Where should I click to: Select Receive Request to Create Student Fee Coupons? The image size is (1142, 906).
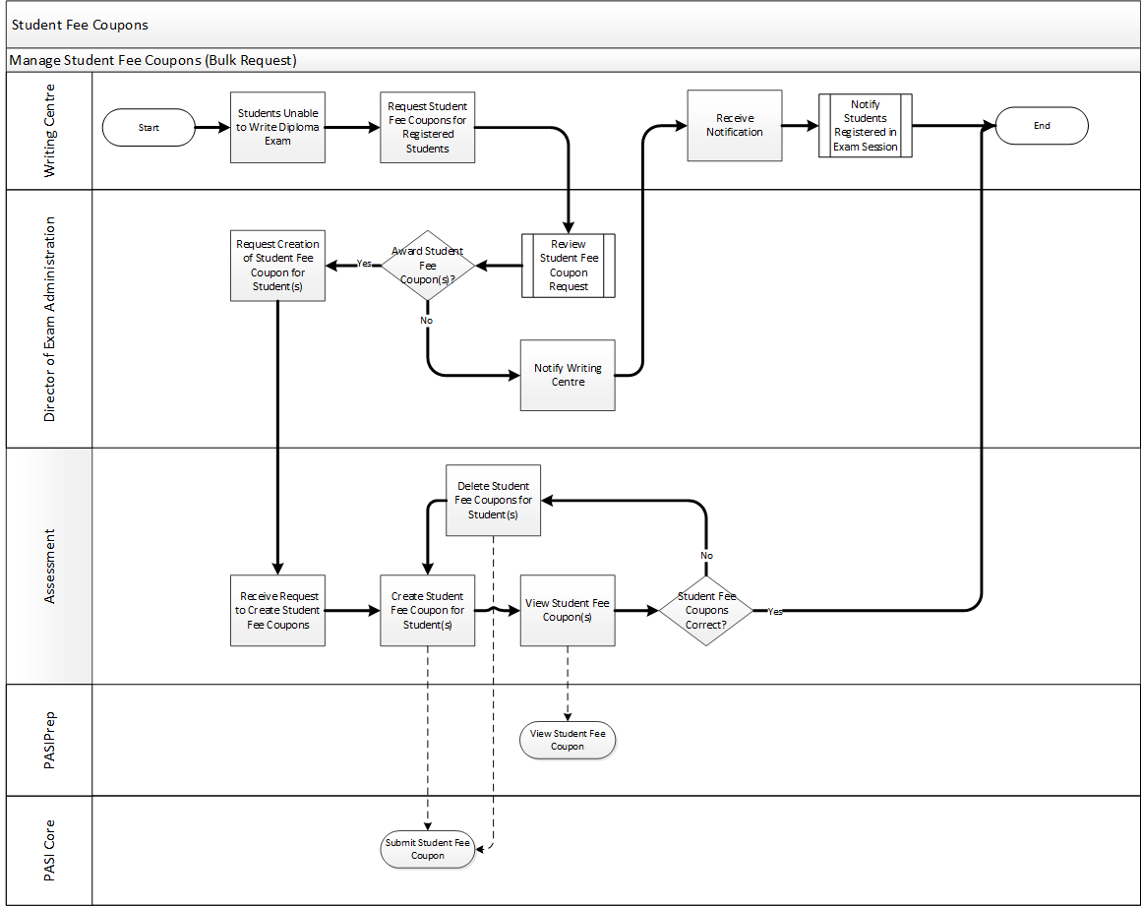[277, 610]
